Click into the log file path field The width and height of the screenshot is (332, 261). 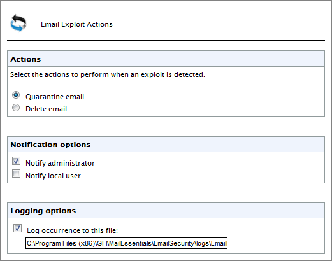(126, 243)
